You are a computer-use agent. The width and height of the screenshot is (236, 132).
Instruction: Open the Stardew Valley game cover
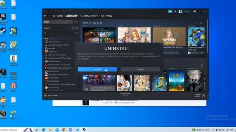point(177,81)
